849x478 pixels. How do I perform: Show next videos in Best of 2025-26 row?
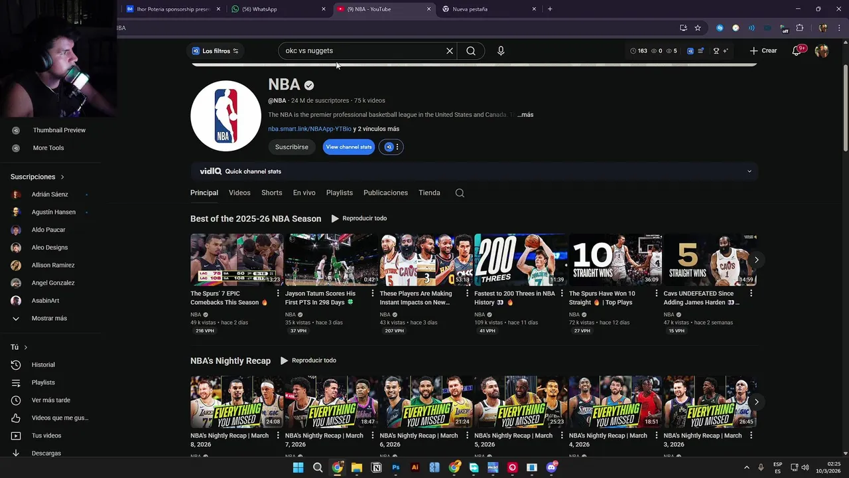pos(756,260)
